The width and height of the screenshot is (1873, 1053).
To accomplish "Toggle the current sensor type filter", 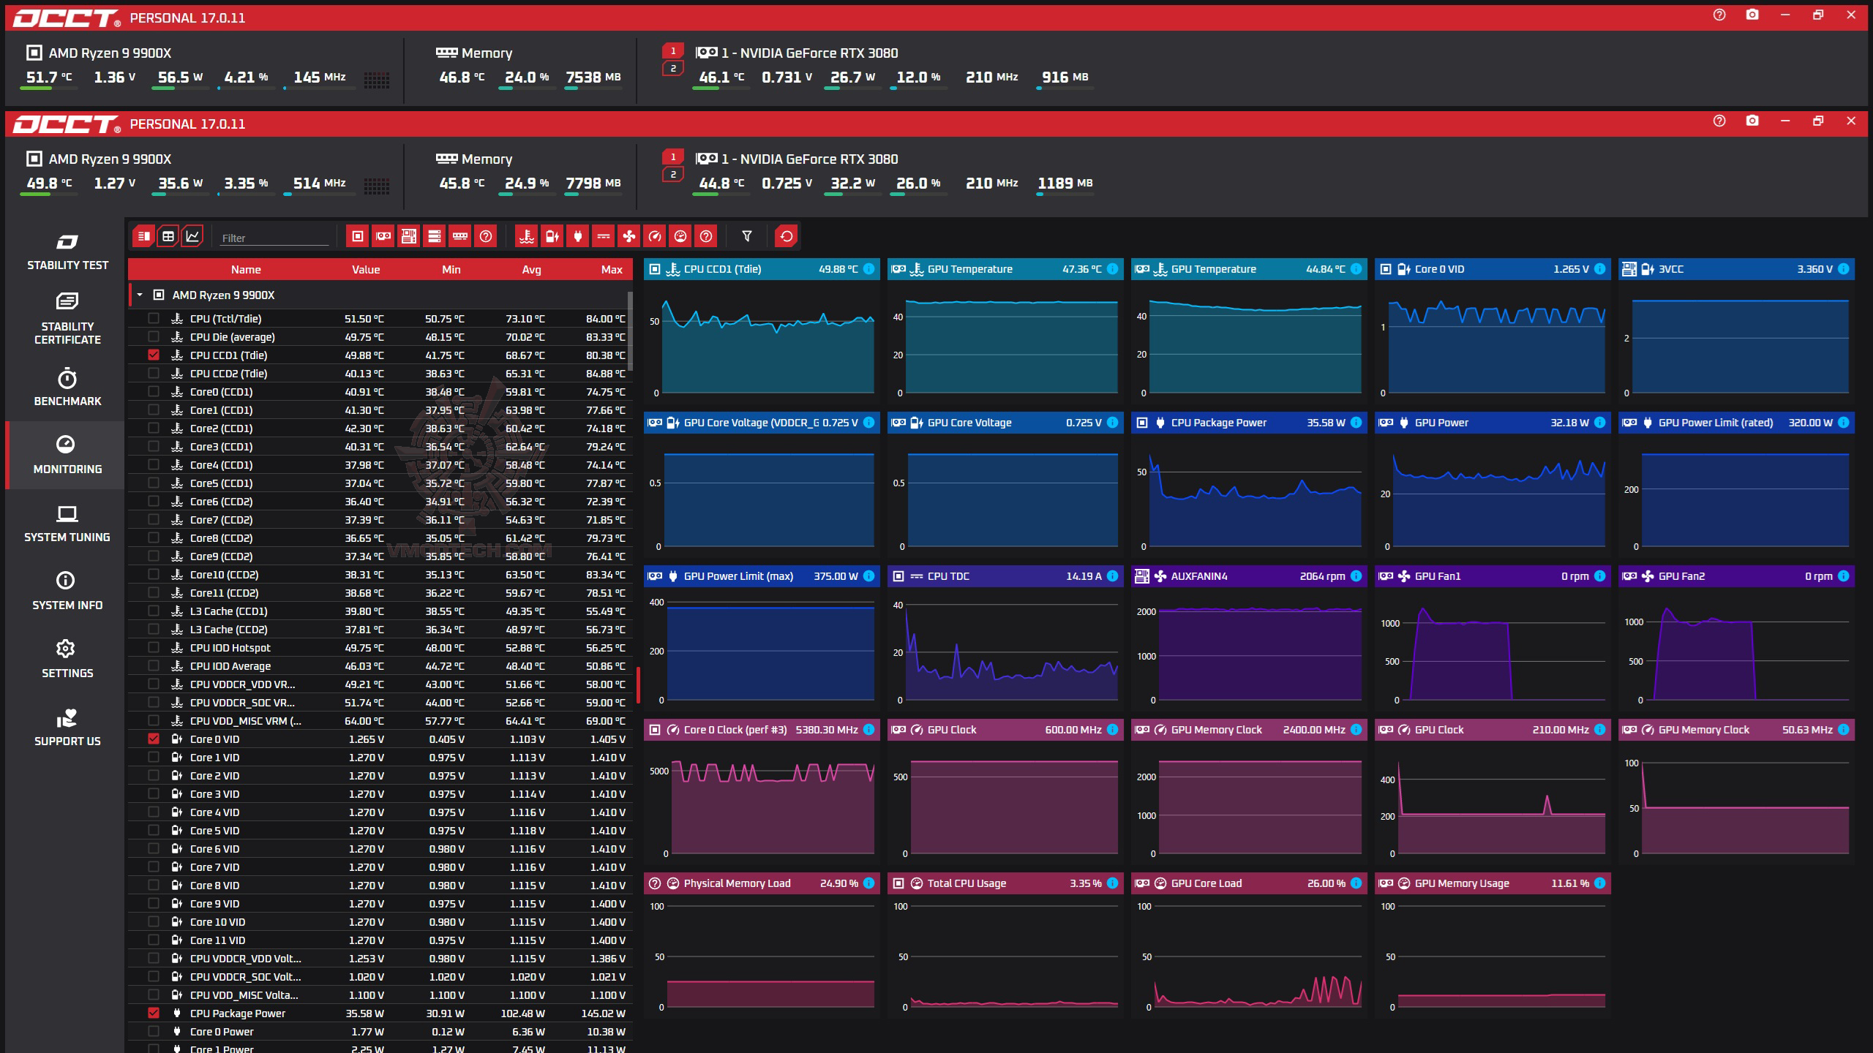I will (x=604, y=236).
